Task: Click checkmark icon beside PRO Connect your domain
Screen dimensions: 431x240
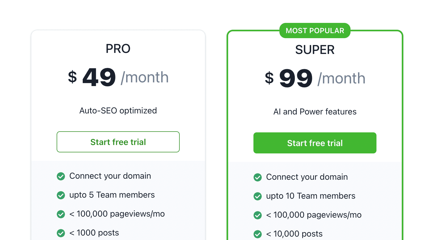Action: tap(61, 176)
